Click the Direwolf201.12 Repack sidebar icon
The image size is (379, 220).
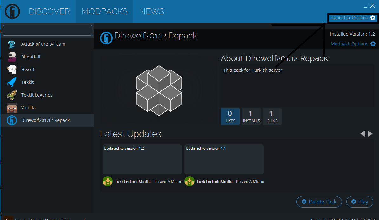pos(12,120)
